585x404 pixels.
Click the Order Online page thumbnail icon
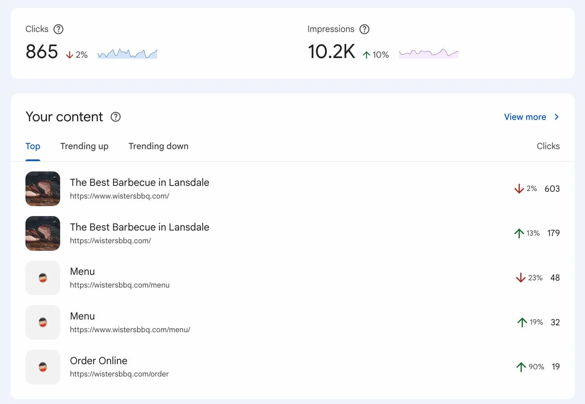coord(43,367)
